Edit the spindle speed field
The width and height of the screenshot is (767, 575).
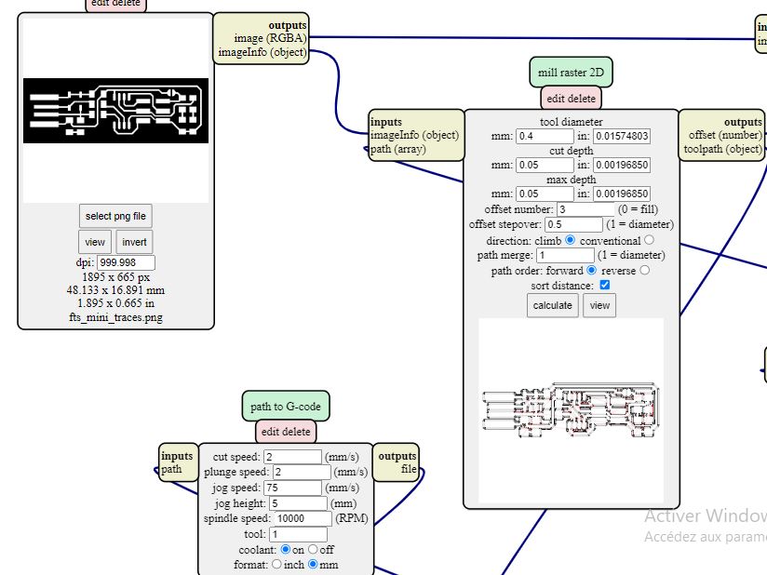(x=303, y=518)
